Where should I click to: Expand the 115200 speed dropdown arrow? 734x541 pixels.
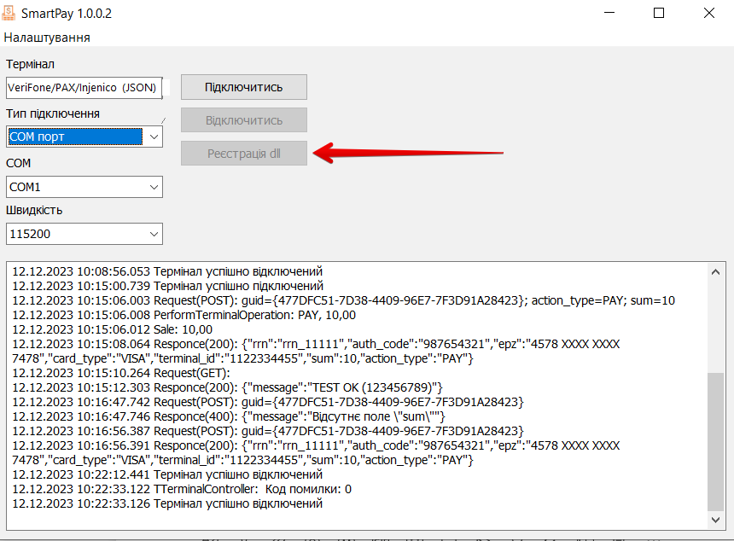point(154,234)
